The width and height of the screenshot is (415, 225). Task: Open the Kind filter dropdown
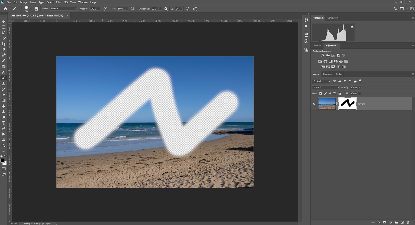(x=321, y=81)
